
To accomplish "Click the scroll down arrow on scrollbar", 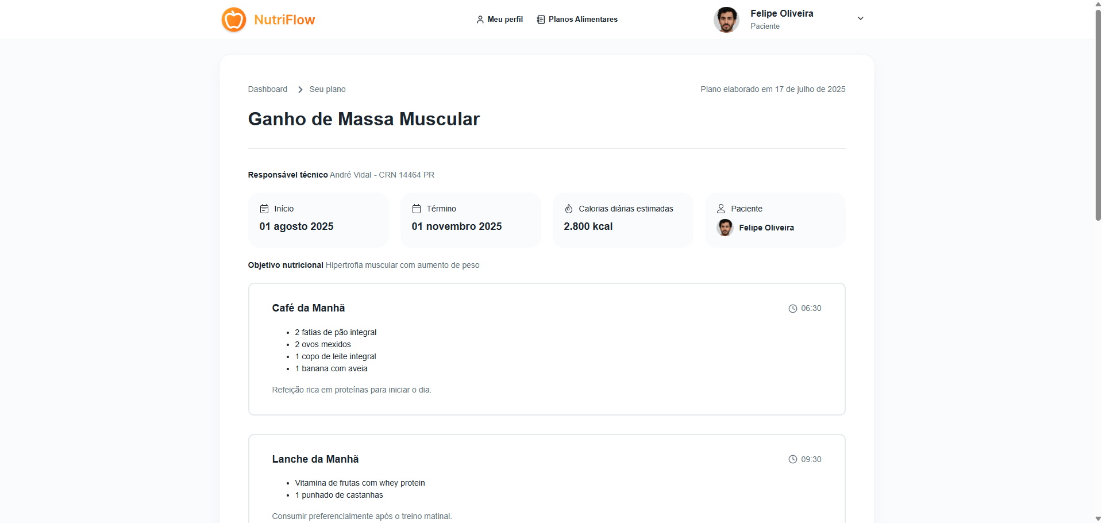I will pos(1098,518).
